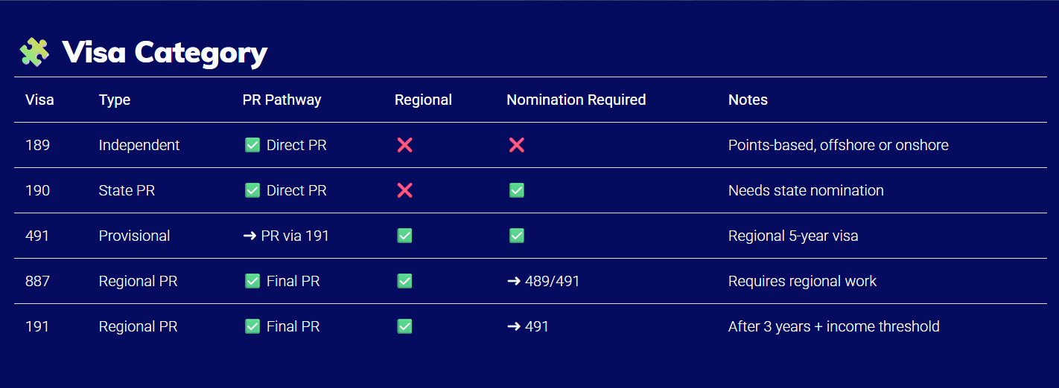Click the 491 row Regional checkmark
The width and height of the screenshot is (1059, 388).
pos(404,236)
